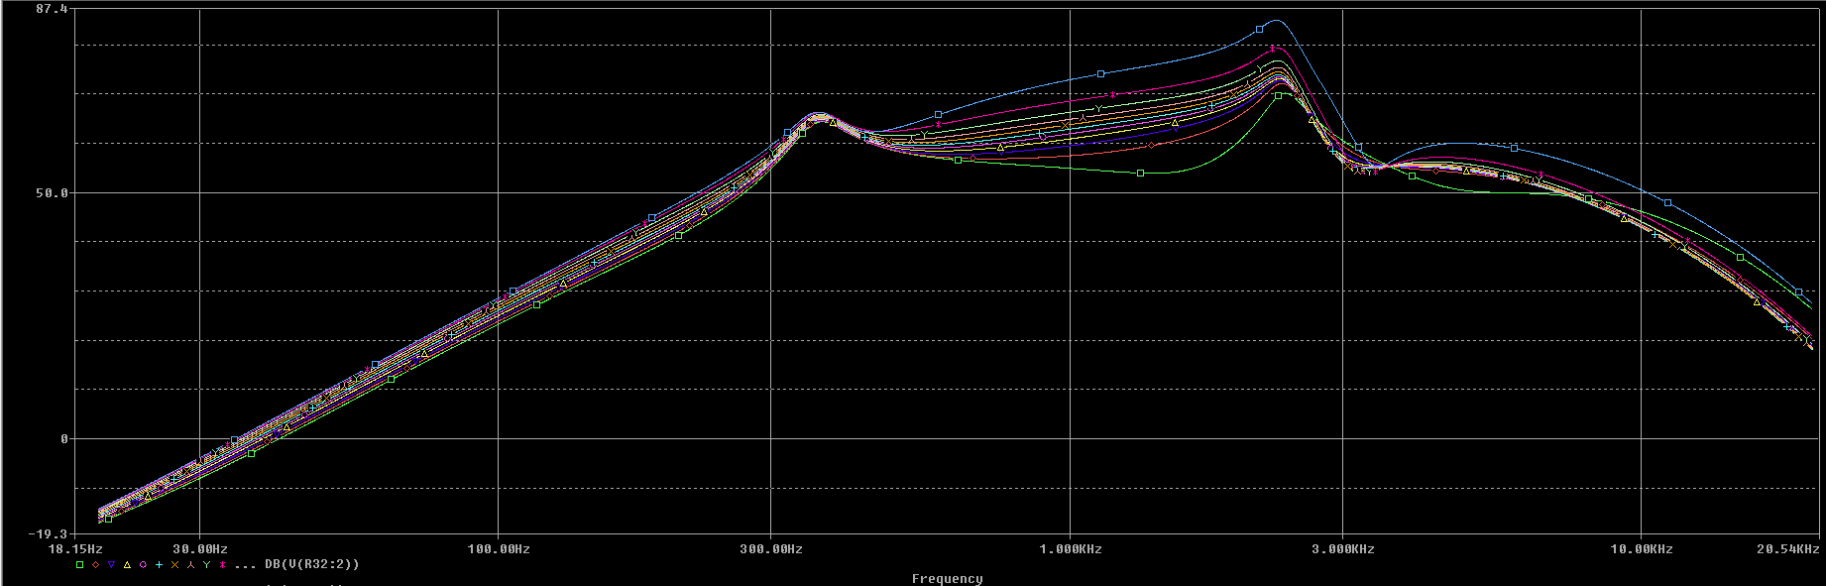The image size is (1826, 586).
Task: Click the orange X trace symbol
Action: pos(174,564)
